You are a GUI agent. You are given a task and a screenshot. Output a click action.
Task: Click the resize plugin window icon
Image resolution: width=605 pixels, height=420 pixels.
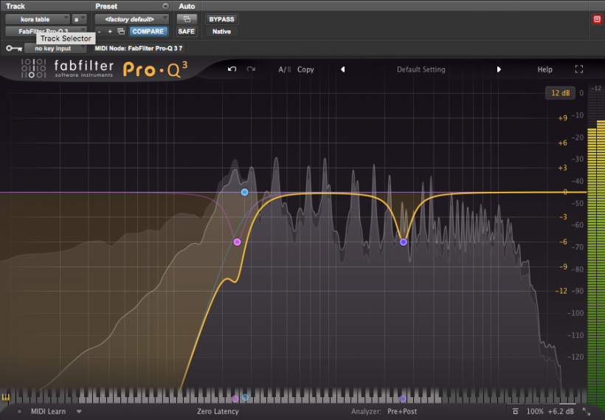pos(587,412)
